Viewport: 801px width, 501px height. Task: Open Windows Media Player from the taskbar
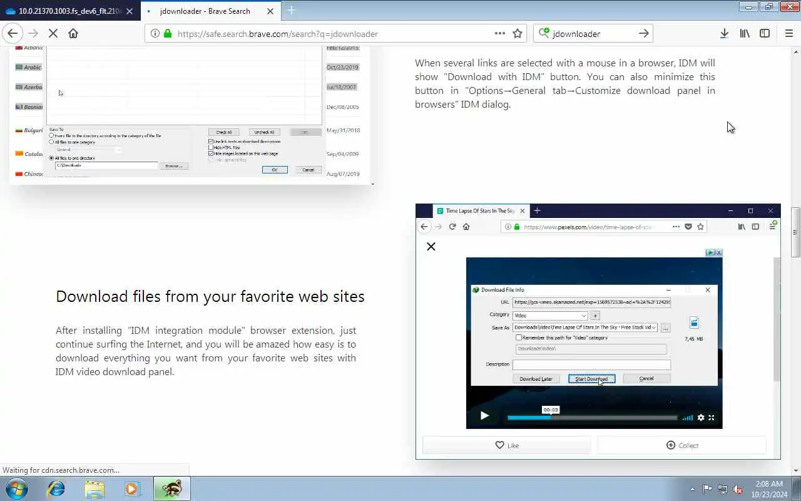point(132,488)
